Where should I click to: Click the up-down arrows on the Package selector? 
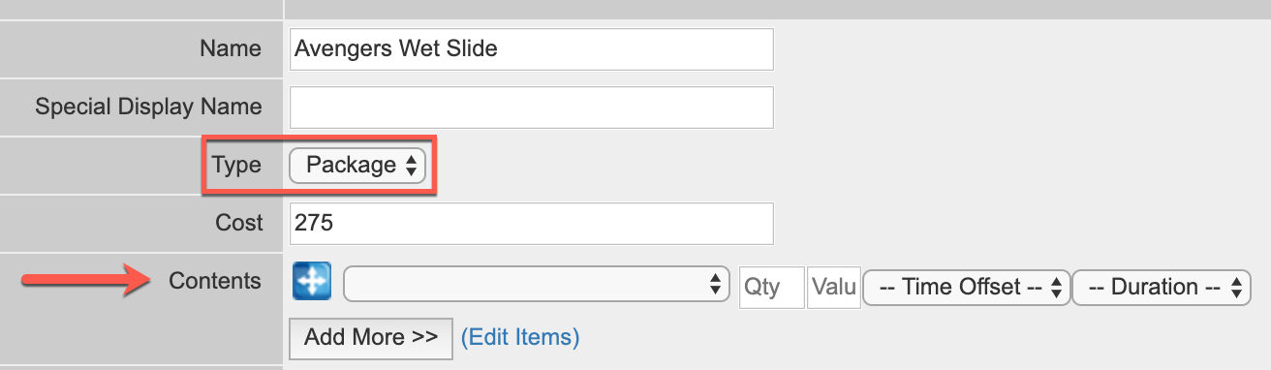pyautogui.click(x=411, y=166)
